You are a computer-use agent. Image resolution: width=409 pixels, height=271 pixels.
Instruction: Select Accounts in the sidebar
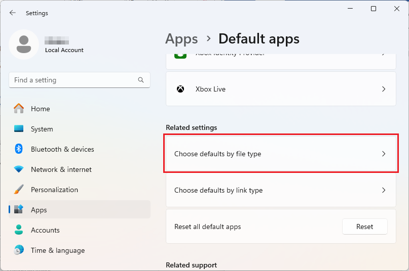tap(80, 230)
